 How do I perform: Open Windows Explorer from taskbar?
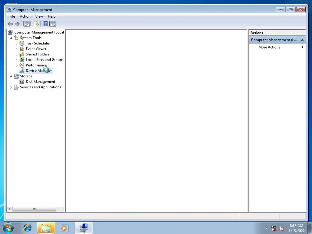click(46, 228)
